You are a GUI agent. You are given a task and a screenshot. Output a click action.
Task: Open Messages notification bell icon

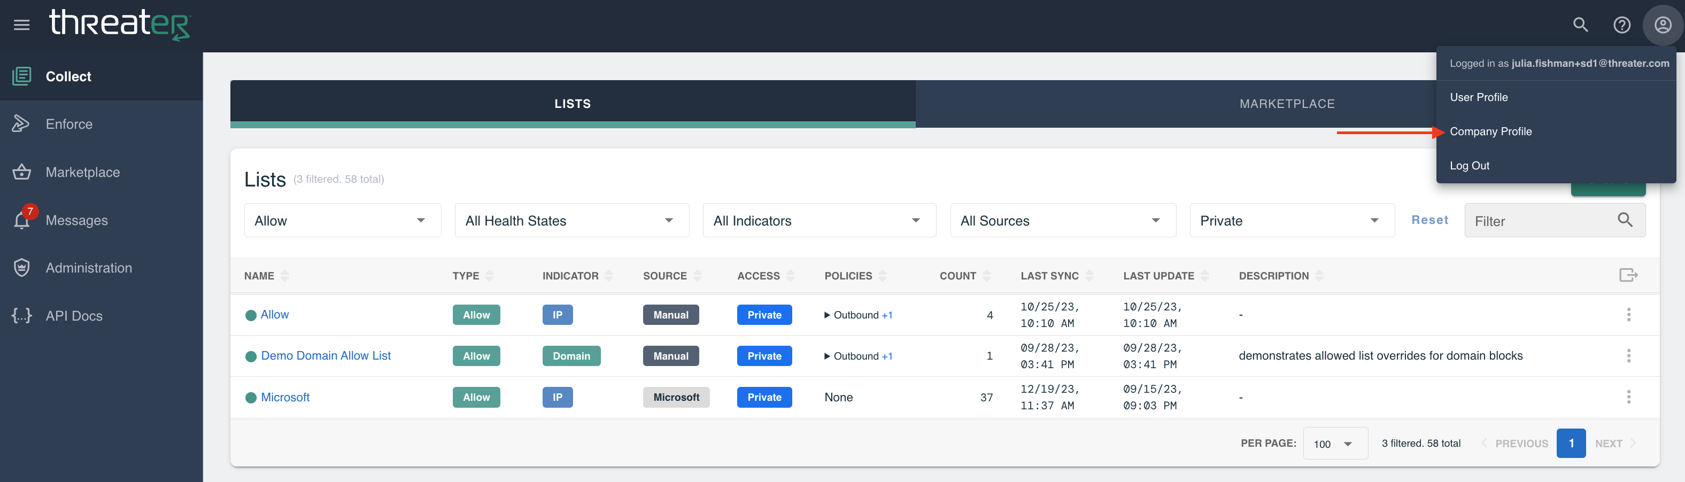pyautogui.click(x=21, y=220)
